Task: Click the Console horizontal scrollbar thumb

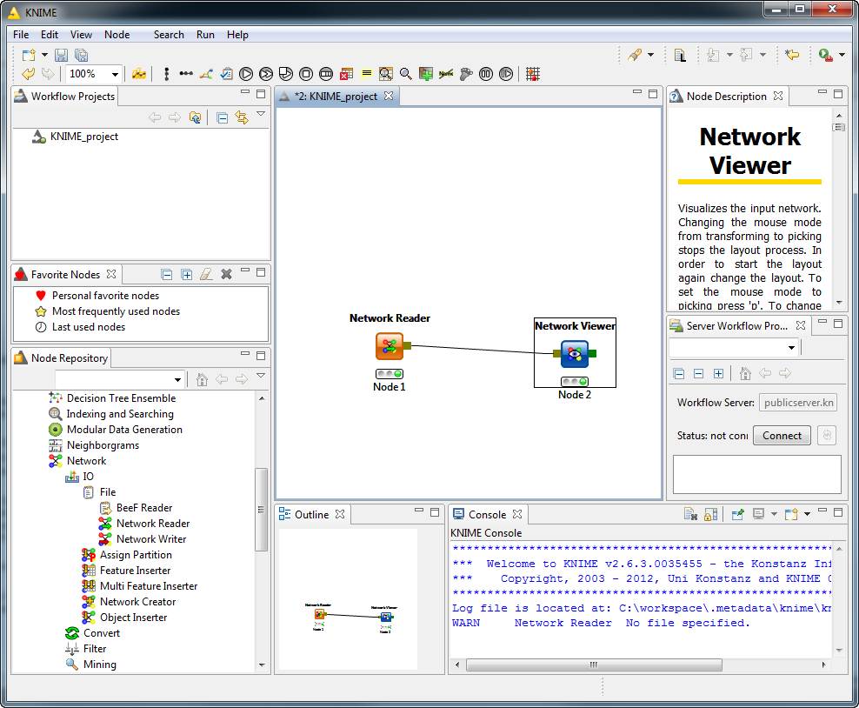Action: click(x=594, y=665)
